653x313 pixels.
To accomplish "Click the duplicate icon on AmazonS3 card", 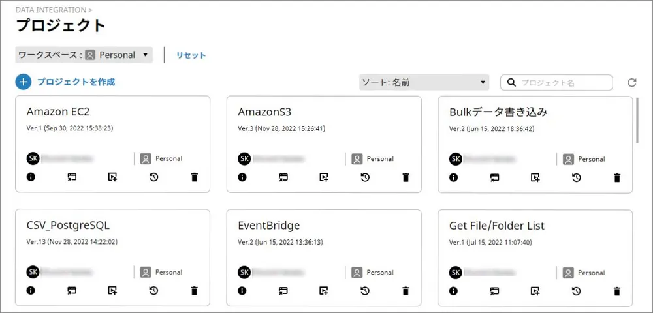I will 324,177.
